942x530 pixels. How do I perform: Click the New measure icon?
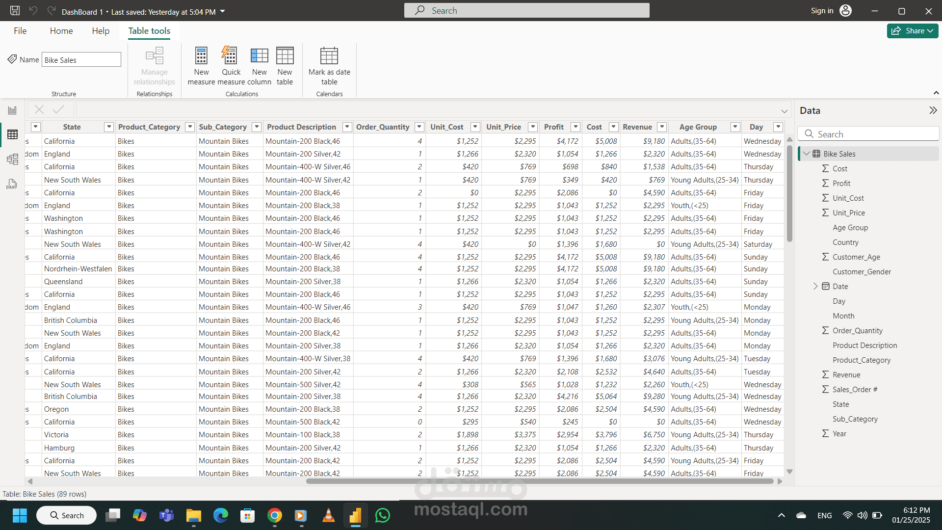pos(201,56)
